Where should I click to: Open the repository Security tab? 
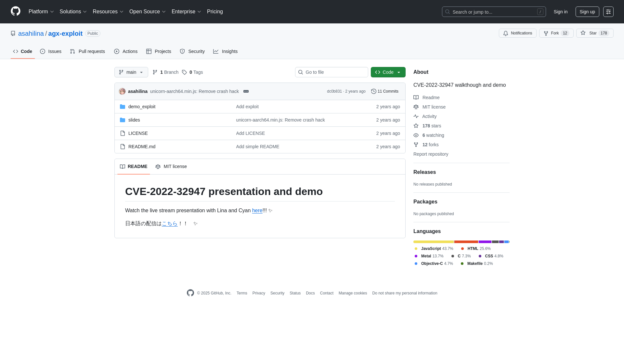tap(192, 51)
